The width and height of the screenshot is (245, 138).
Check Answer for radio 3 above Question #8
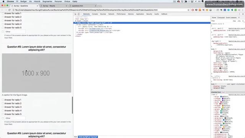pos(3,20)
